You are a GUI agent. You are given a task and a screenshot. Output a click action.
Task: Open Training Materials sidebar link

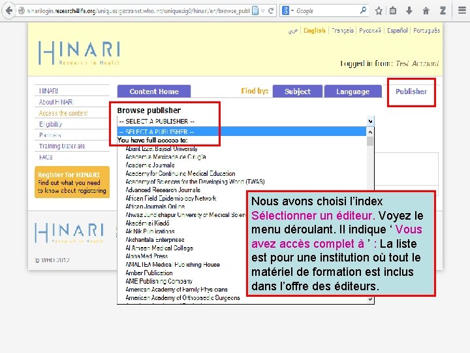click(x=62, y=146)
